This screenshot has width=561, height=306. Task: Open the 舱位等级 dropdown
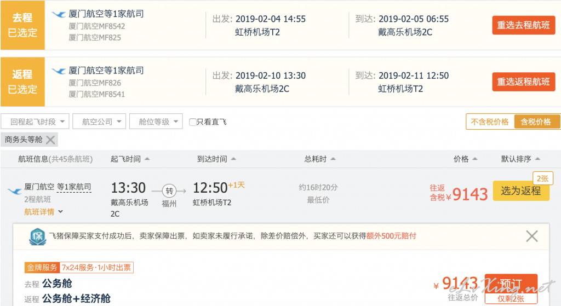coord(156,122)
